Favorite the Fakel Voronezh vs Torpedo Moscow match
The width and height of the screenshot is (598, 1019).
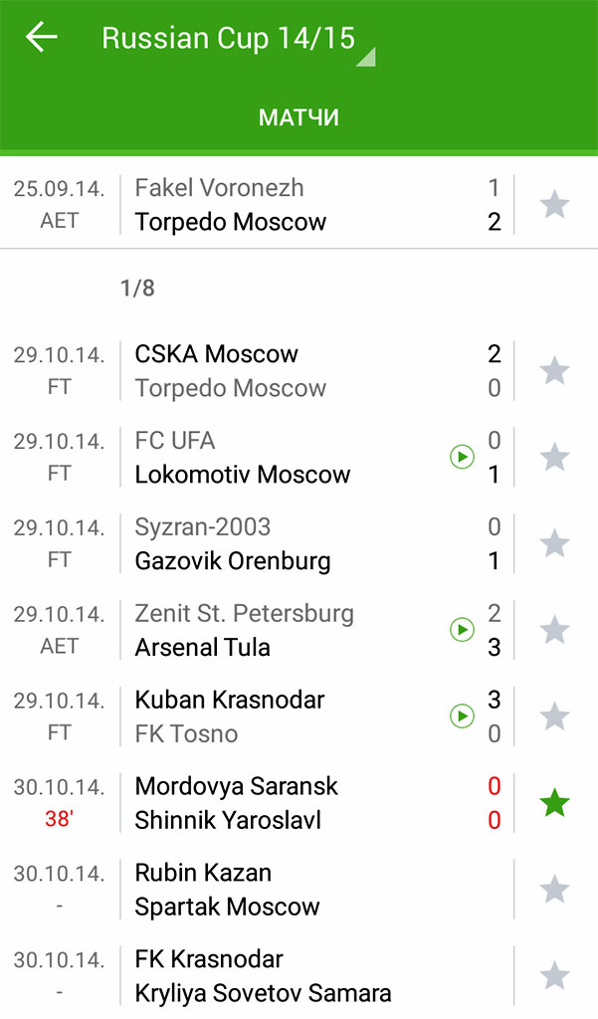tap(554, 205)
